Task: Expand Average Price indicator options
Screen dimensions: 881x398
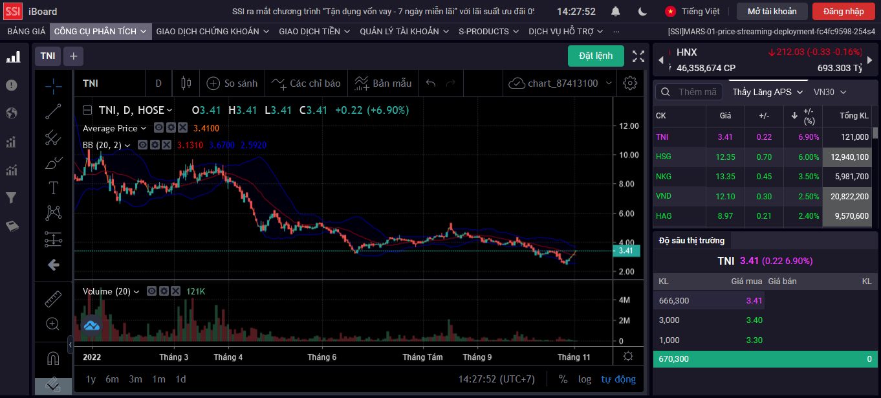Action: 144,128
